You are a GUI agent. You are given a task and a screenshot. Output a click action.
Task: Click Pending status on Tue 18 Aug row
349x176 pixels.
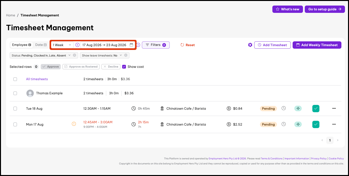268,108
